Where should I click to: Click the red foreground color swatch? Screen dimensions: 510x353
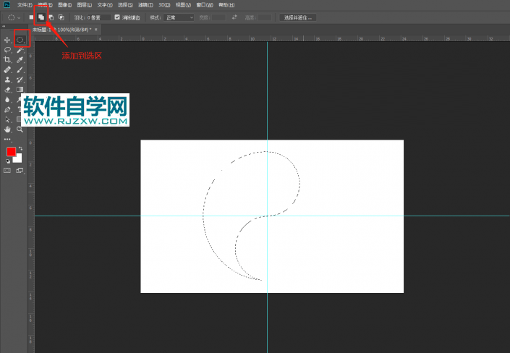[x=11, y=152]
